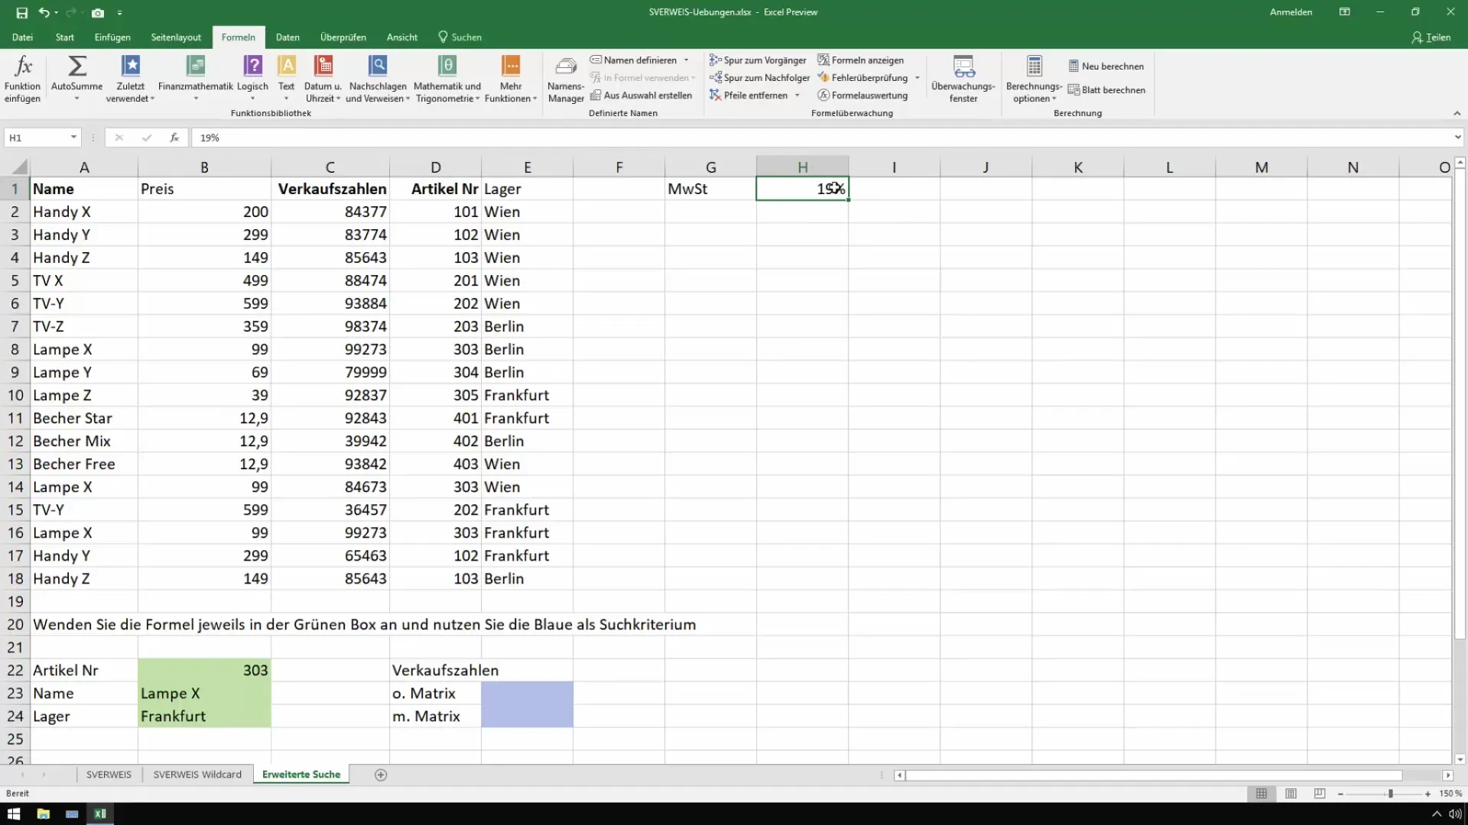Open Text function list
Screen dimensions: 1468x825
pyautogui.click(x=287, y=78)
